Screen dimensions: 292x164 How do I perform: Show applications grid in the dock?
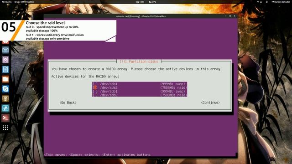coord(5,128)
